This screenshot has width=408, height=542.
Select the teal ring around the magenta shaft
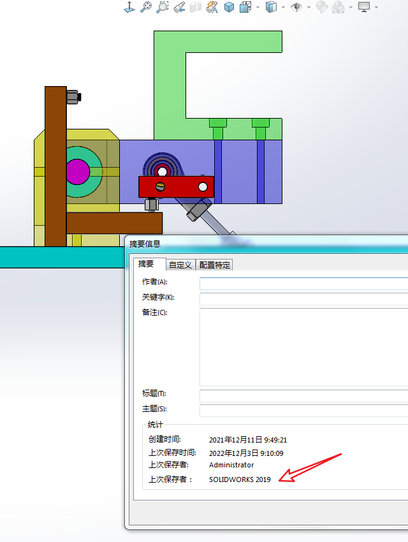coord(96,172)
